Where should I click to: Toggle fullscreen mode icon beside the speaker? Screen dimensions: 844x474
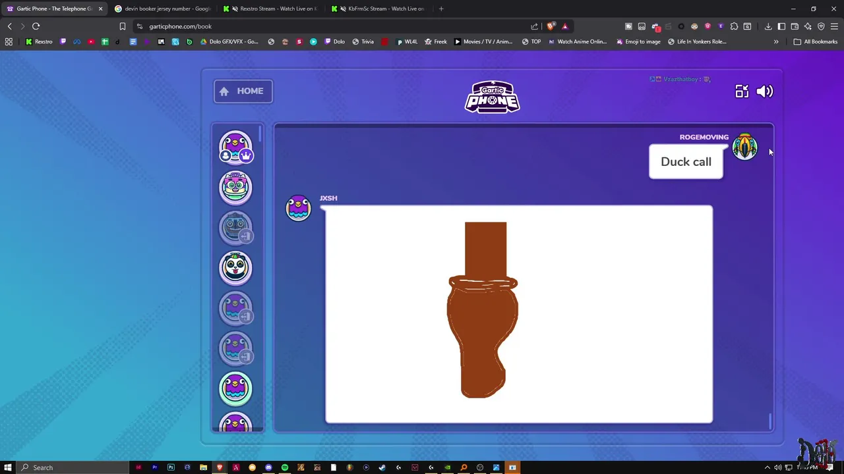742,92
